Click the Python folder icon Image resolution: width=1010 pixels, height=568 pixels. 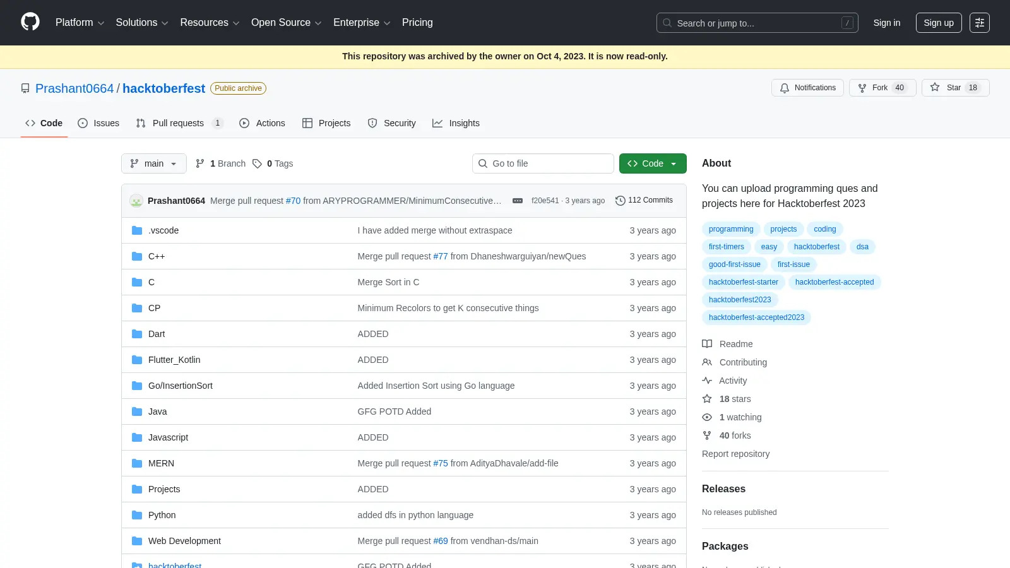137,515
